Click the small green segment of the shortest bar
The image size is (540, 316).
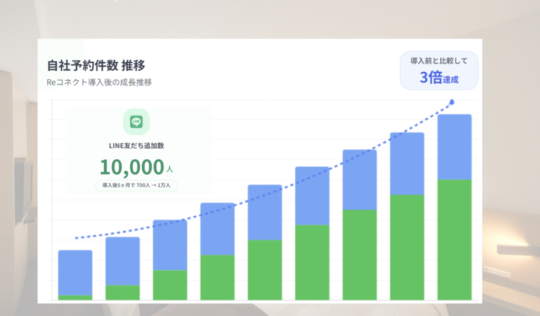tap(75, 298)
